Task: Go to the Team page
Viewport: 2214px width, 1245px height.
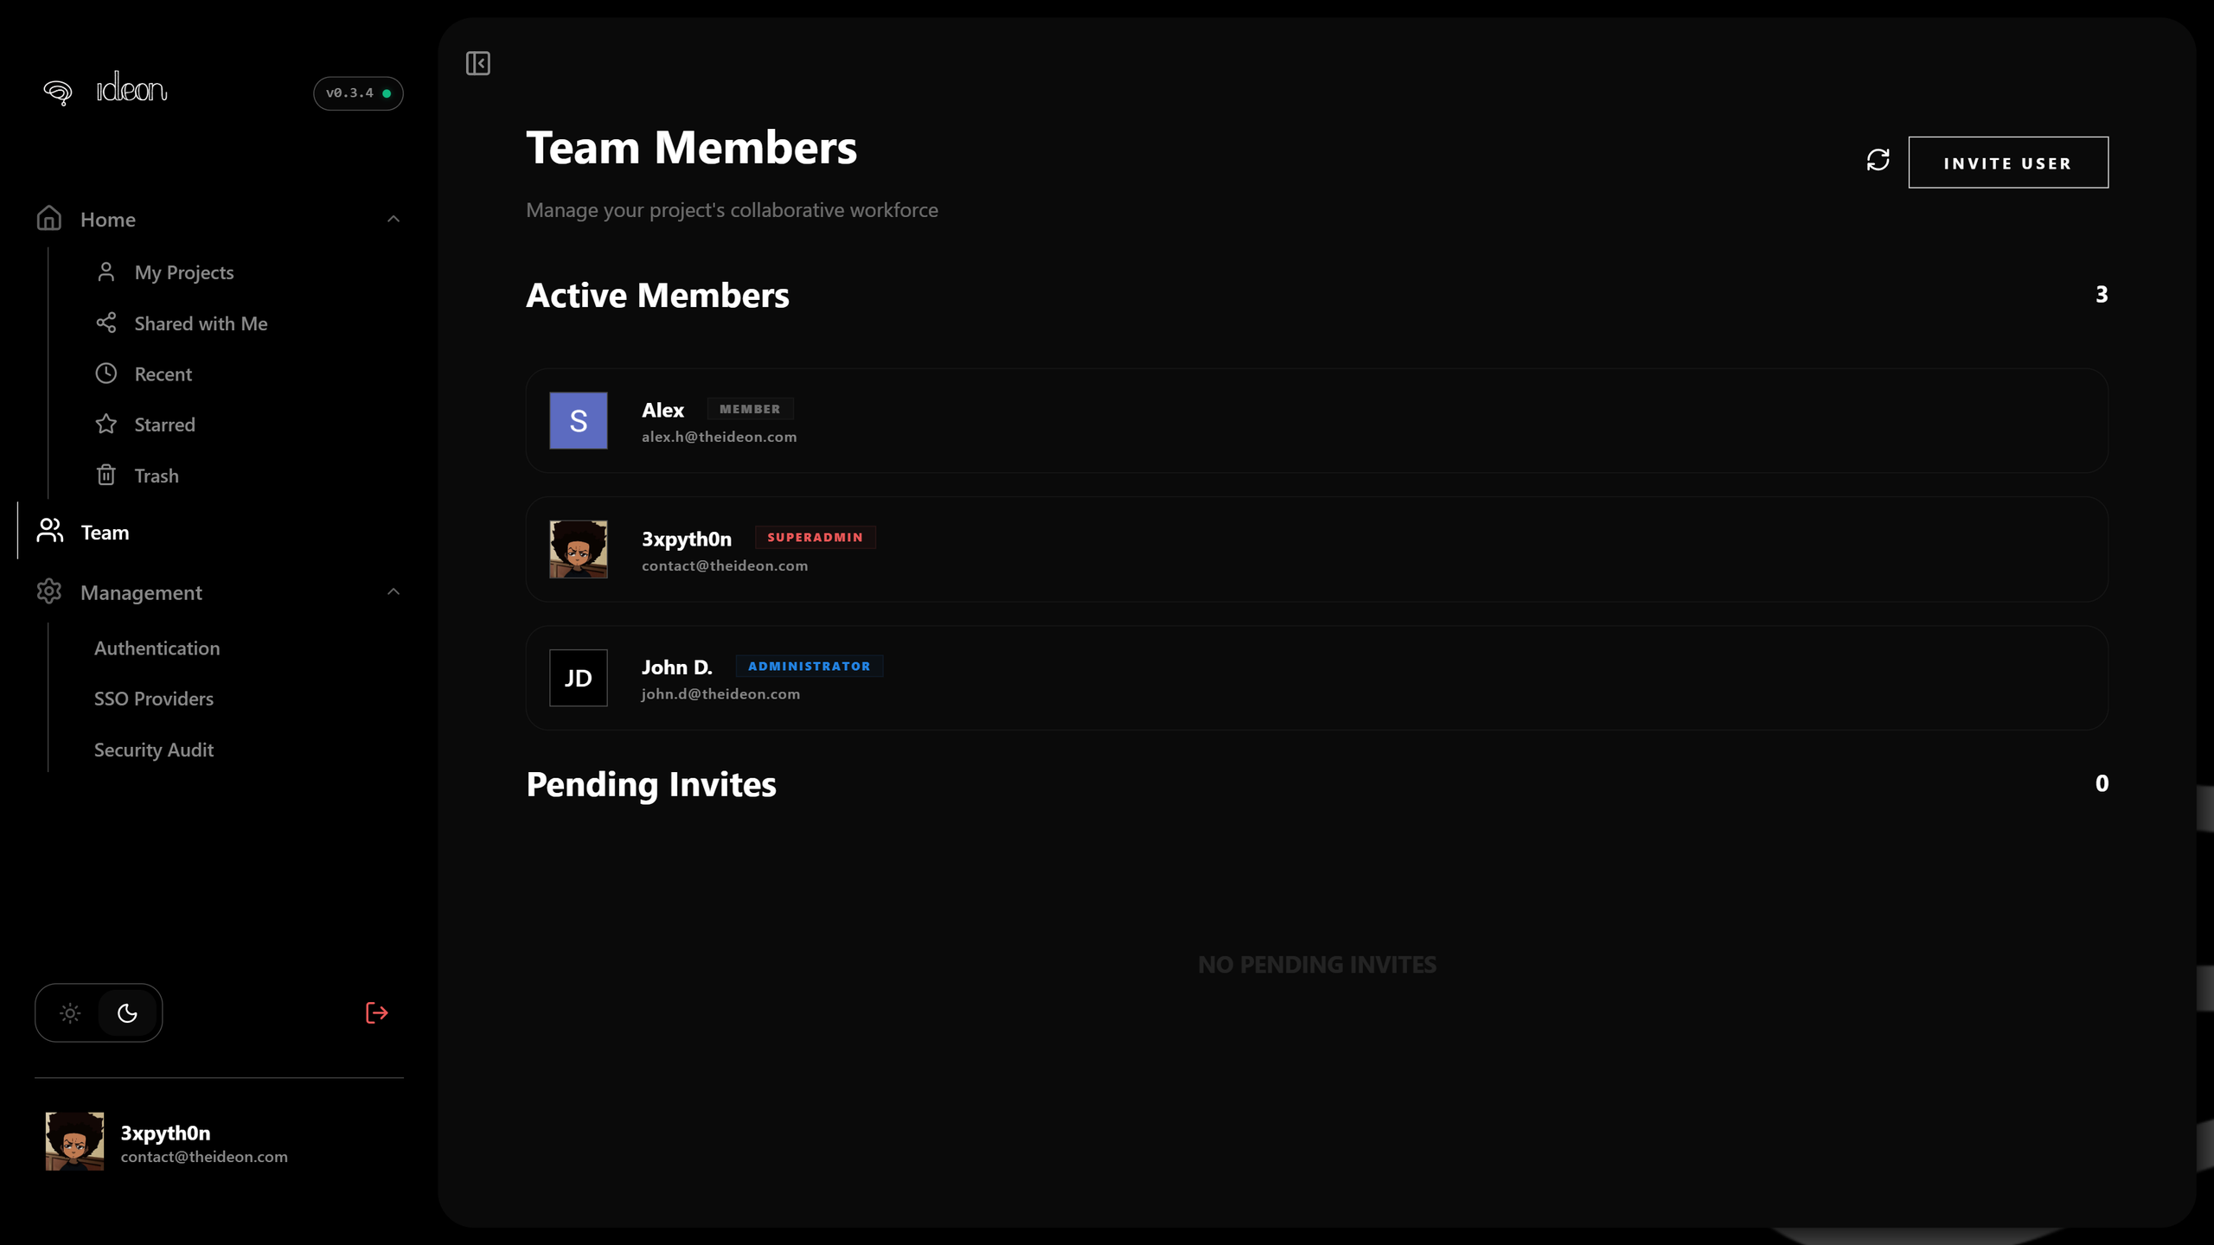Action: (105, 533)
